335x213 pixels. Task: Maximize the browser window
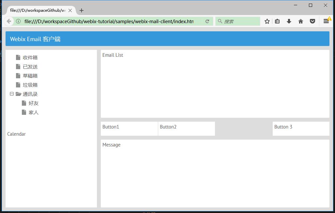click(311, 5)
